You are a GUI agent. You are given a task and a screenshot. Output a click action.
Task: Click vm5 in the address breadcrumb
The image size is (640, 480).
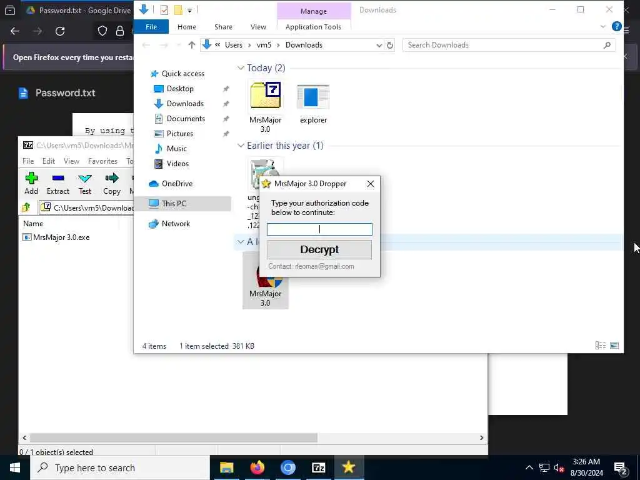264,45
